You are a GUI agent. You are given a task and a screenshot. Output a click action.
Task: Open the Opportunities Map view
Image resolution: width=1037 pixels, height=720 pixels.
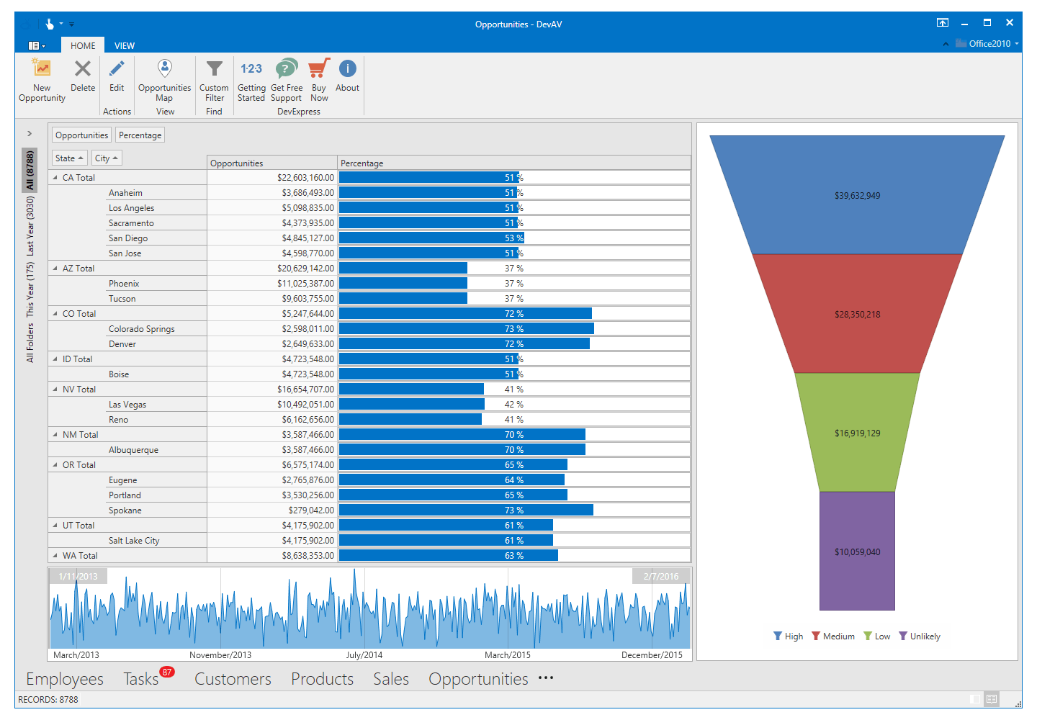[164, 69]
